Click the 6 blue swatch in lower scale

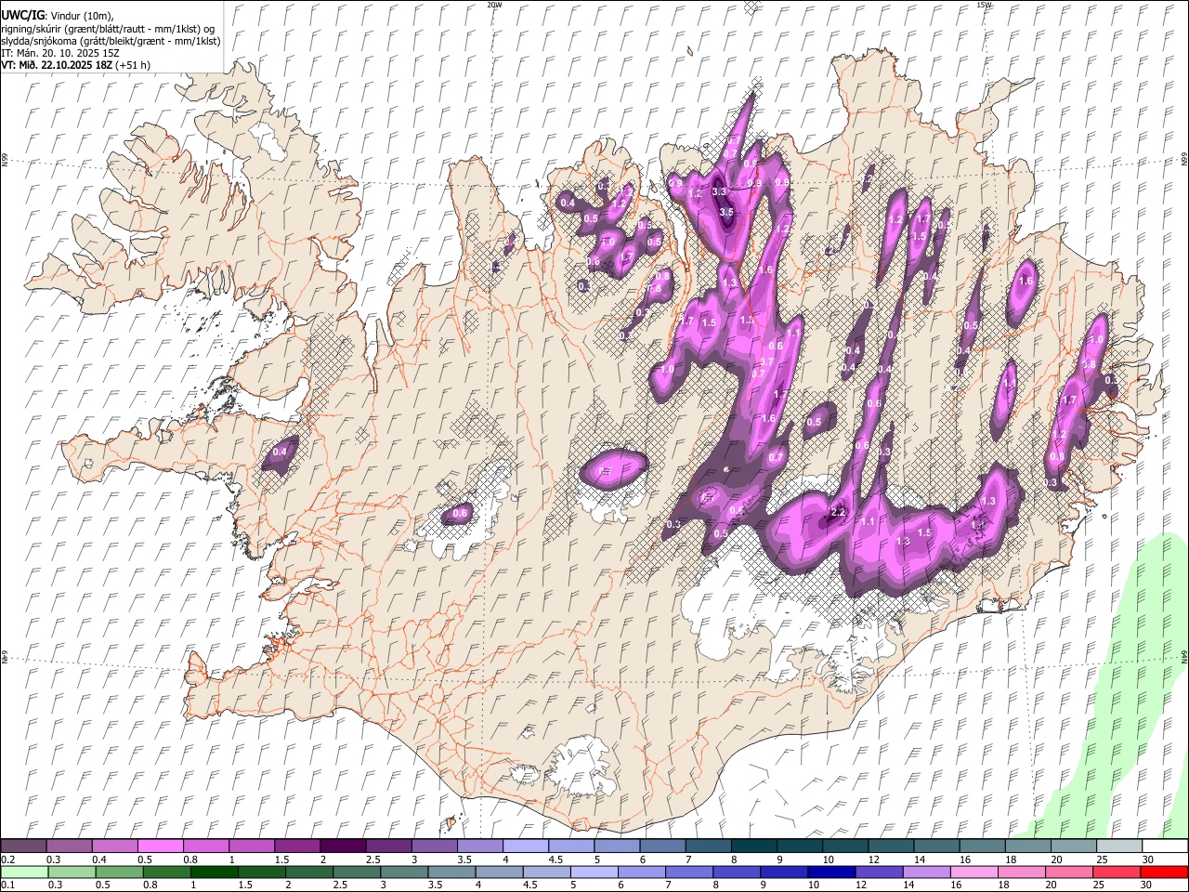click(x=642, y=872)
